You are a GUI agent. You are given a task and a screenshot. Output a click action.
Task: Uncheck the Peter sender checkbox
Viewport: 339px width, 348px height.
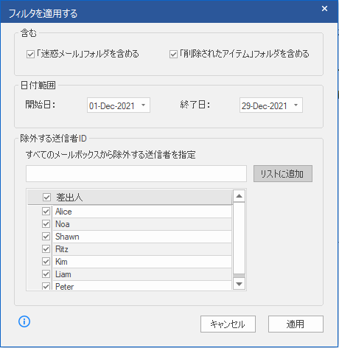coord(46,286)
